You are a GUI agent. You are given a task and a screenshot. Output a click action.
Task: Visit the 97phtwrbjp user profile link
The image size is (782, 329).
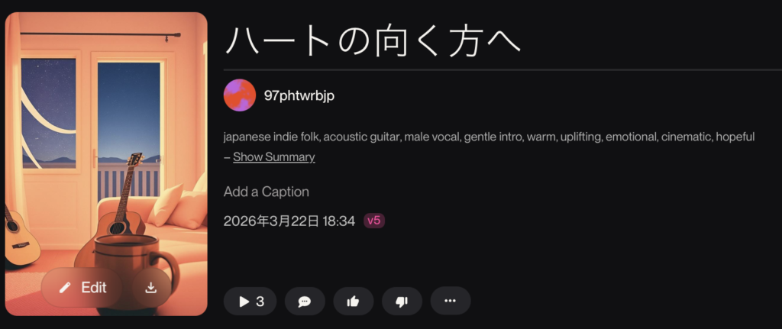coord(299,95)
